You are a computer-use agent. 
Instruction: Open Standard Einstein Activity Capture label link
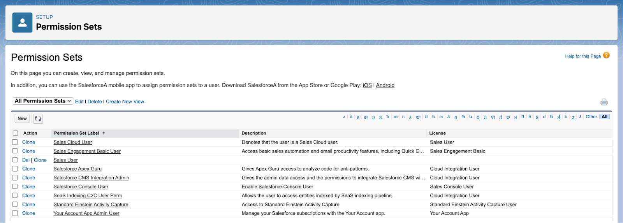(91, 204)
